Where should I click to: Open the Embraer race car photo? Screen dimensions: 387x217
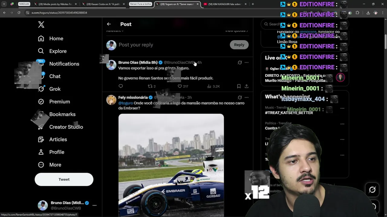click(171, 165)
